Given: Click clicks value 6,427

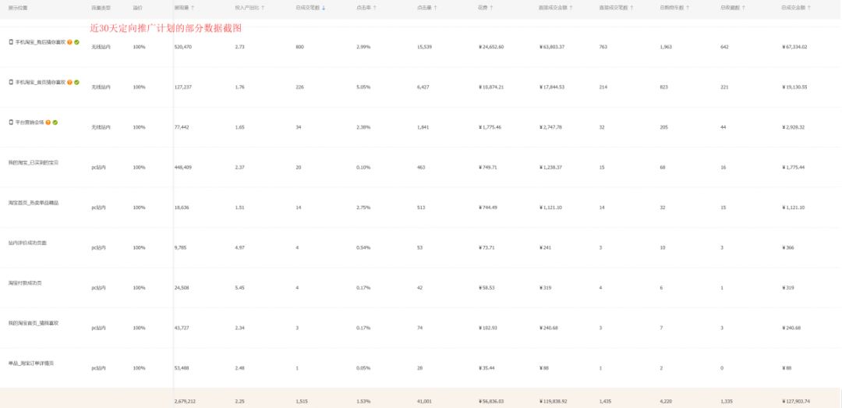Looking at the screenshot, I should 423,87.
